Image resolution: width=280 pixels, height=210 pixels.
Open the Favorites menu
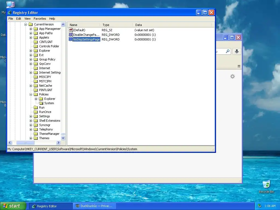click(x=40, y=19)
